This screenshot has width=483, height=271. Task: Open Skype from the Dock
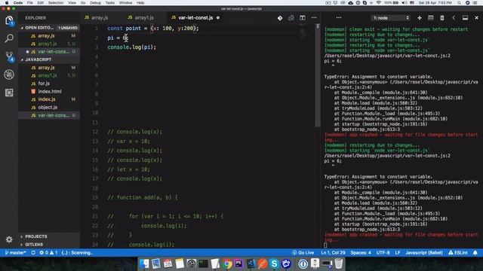274,263
